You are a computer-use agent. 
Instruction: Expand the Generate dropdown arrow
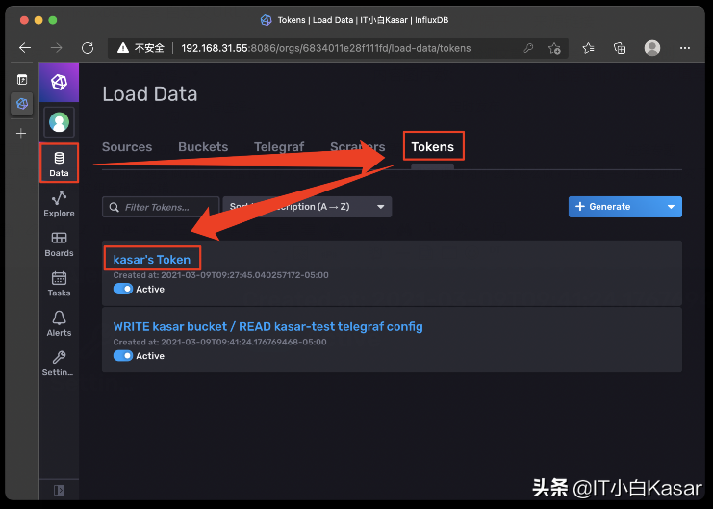coord(671,207)
